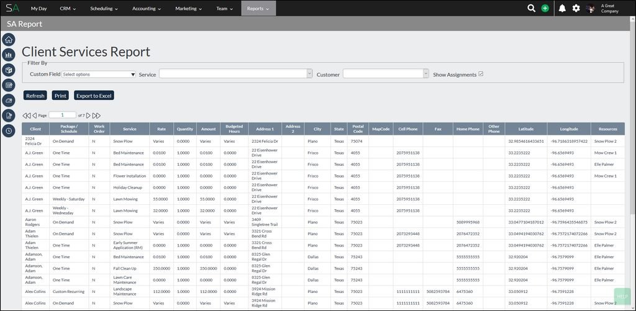This screenshot has width=636, height=311.
Task: Expand the Accounting menu
Action: point(147,8)
